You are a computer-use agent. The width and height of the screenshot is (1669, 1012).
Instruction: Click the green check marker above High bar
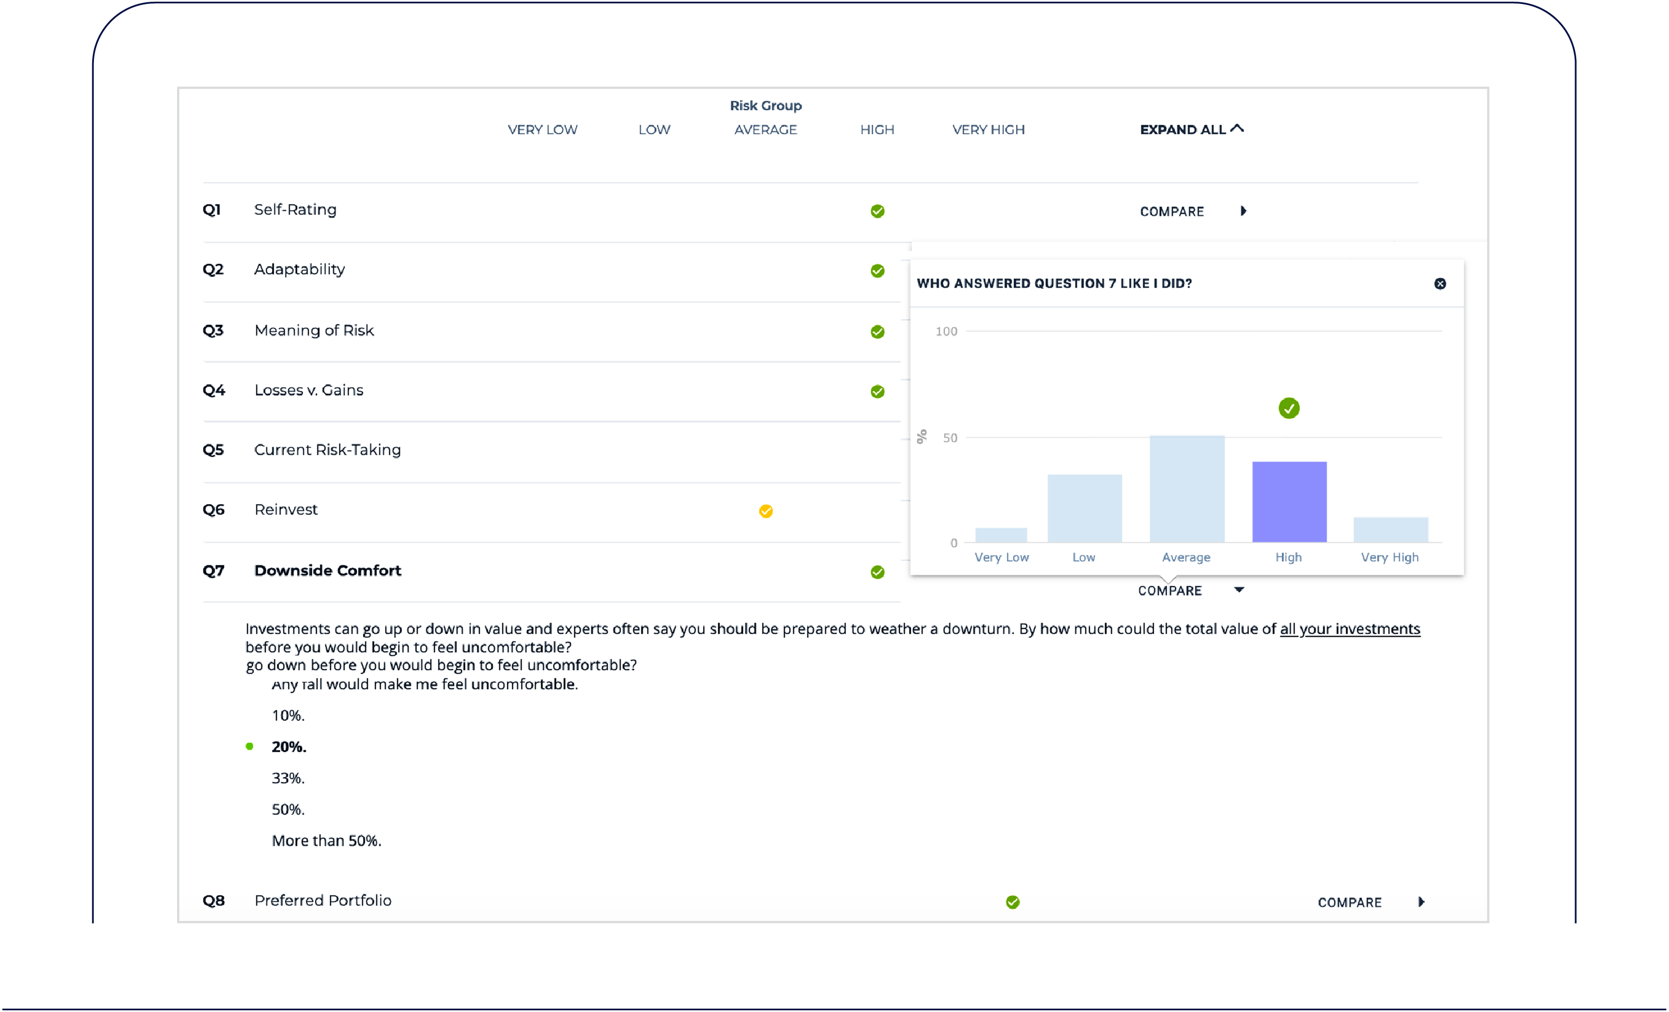[x=1288, y=408]
